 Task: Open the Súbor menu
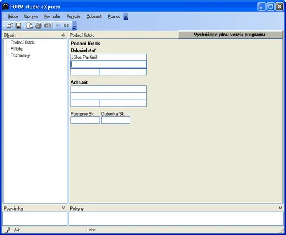pyautogui.click(x=13, y=17)
